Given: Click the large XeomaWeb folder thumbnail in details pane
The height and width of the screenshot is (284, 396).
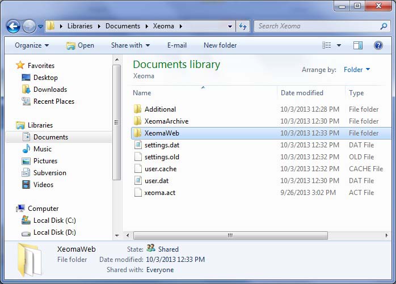Looking at the screenshot, I should click(30, 260).
